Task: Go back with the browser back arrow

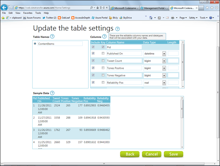Action: [4, 8]
